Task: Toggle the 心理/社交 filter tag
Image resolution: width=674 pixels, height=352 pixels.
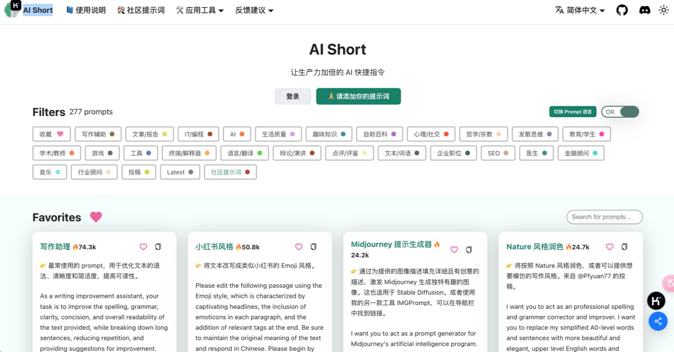Action: pos(431,134)
